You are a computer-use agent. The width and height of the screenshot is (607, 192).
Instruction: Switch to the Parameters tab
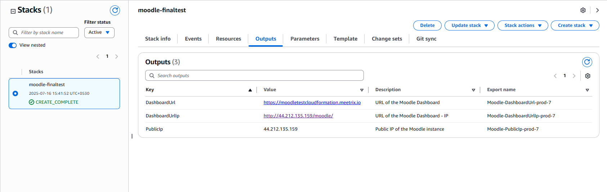(x=305, y=39)
